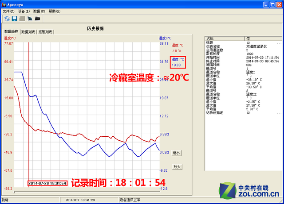
Task: Select the 间隔时间 row
Action: (x=244, y=65)
